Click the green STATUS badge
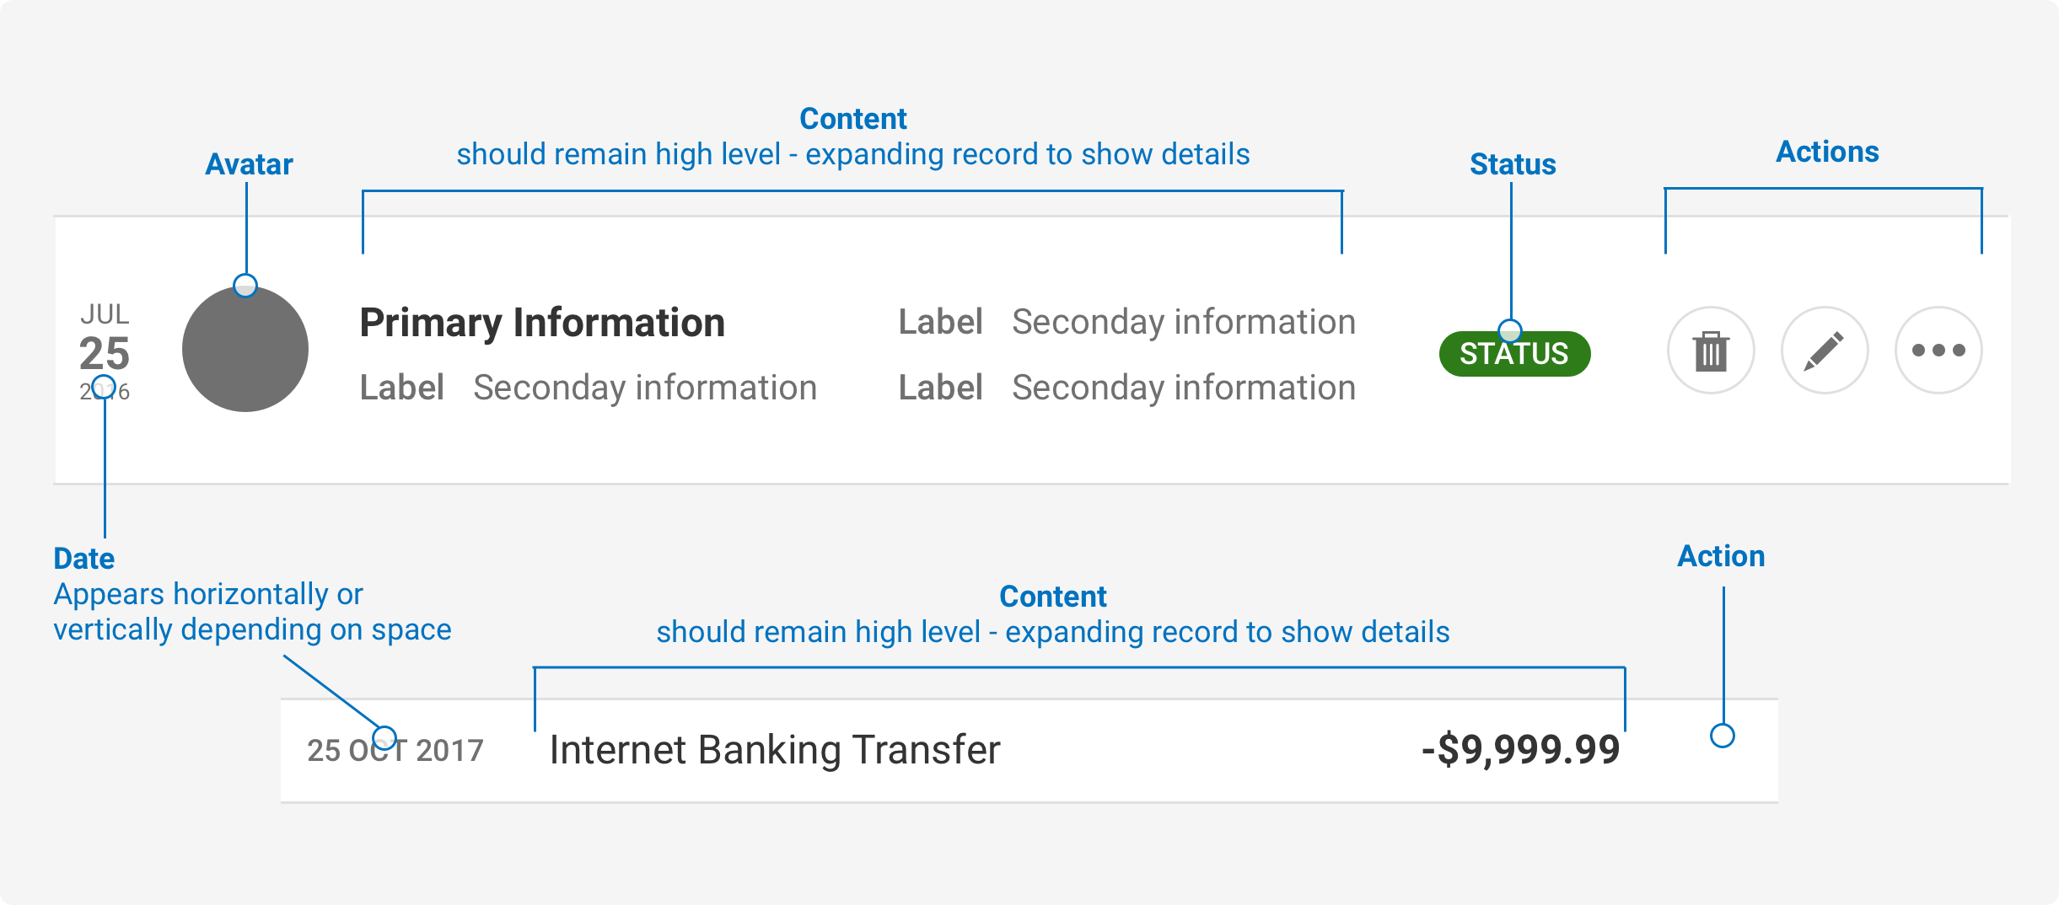 click(1514, 354)
